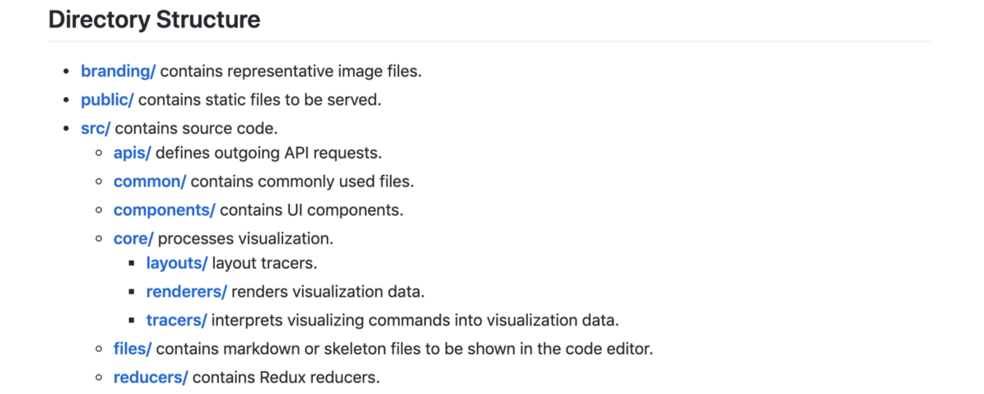The height and width of the screenshot is (394, 984).
Task: Open the components/ directory link
Action: (164, 210)
